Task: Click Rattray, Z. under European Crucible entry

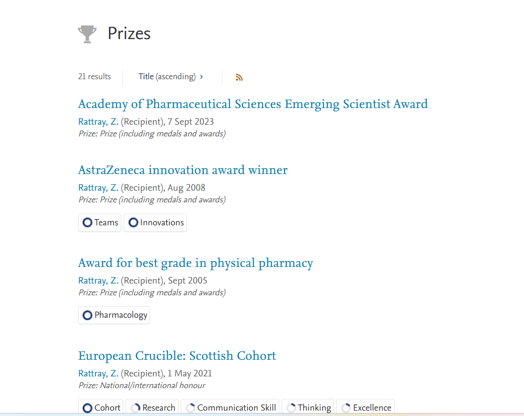Action: point(98,373)
